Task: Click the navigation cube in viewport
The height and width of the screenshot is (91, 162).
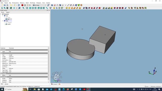Action: 57,77
